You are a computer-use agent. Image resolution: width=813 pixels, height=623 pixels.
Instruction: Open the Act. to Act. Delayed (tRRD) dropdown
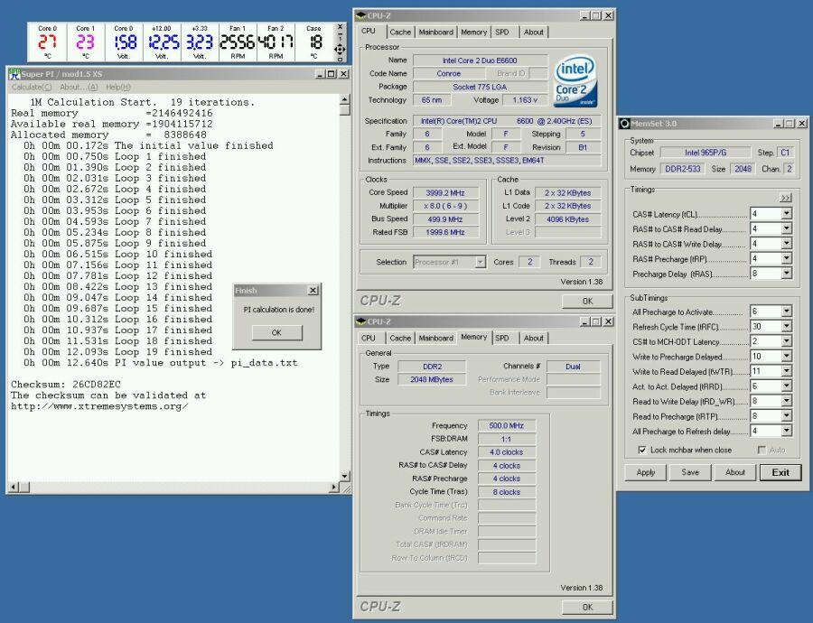pyautogui.click(x=787, y=386)
